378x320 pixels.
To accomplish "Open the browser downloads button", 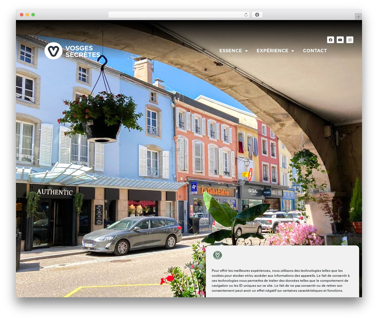I will pos(257,15).
